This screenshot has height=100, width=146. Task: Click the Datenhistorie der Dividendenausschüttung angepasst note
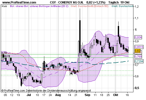pyautogui.click(x=58, y=90)
